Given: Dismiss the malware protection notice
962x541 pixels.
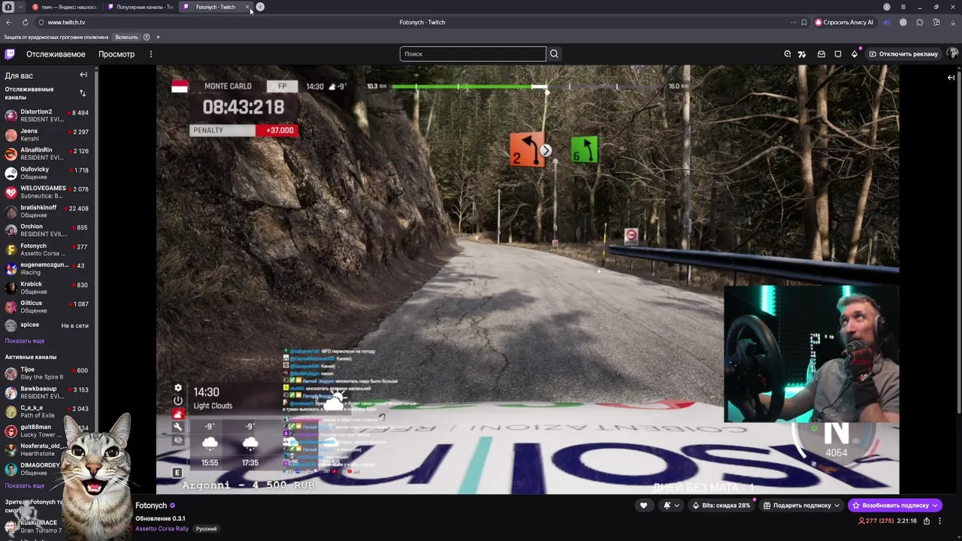Looking at the screenshot, I should 158,37.
